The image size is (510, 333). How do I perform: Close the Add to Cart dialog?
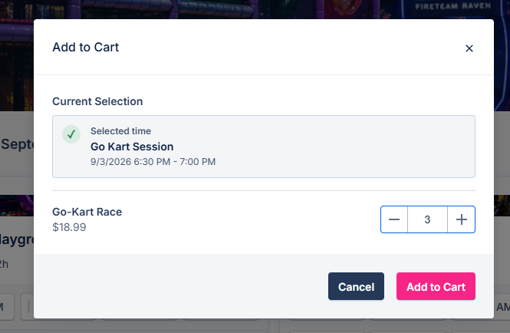469,48
